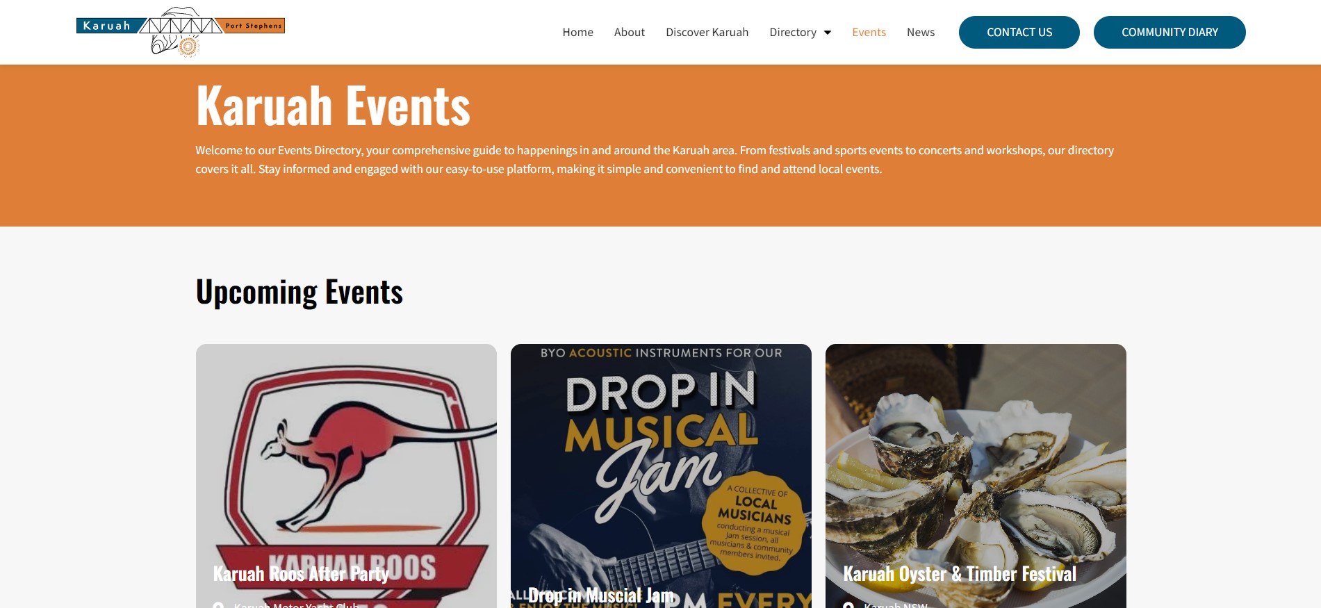1321x608 pixels.
Task: Click the Karuah Roos After Party title
Action: [x=301, y=574]
